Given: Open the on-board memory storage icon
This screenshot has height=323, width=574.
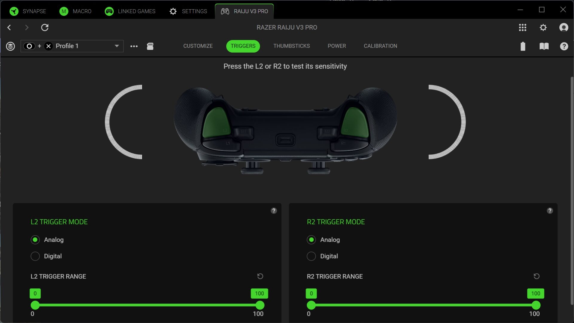Looking at the screenshot, I should click(150, 46).
